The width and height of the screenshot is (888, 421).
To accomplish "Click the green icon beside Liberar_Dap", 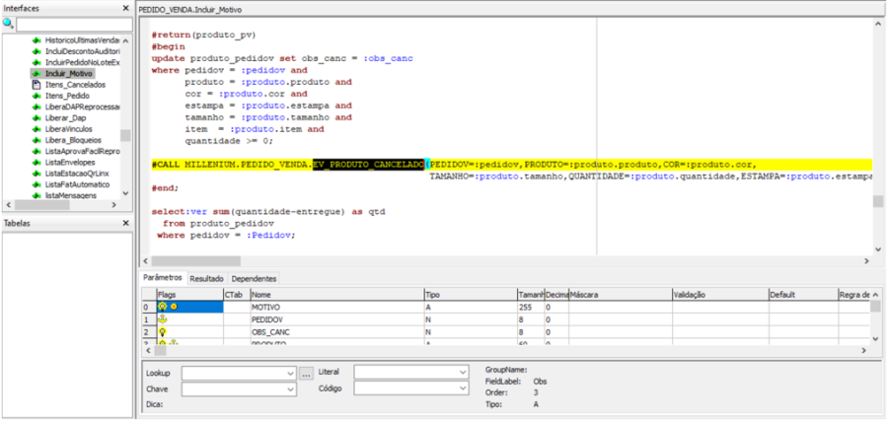I will (x=37, y=118).
